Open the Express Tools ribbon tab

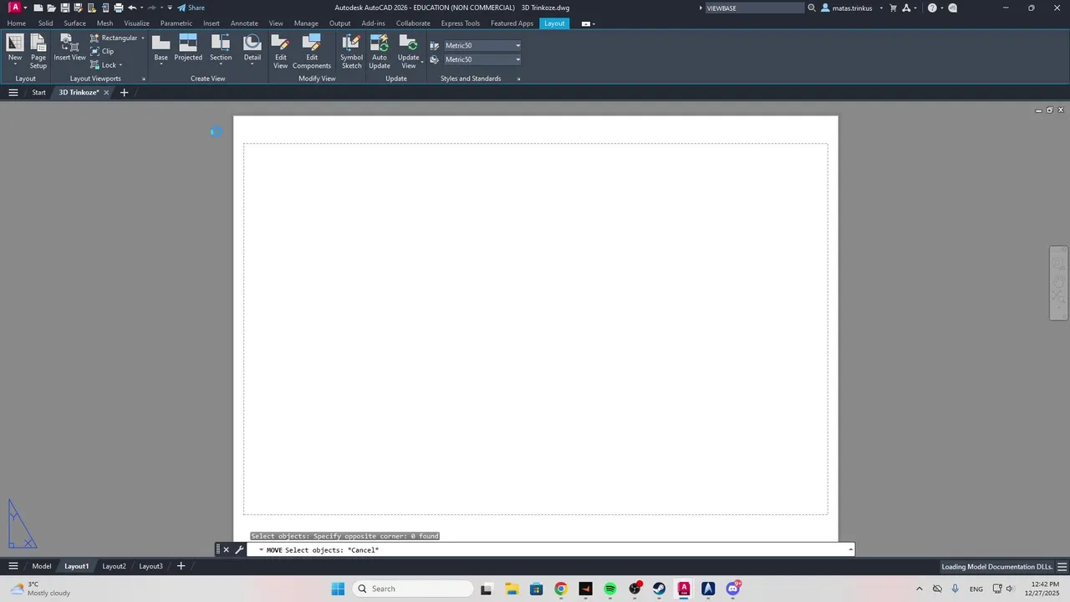point(461,23)
